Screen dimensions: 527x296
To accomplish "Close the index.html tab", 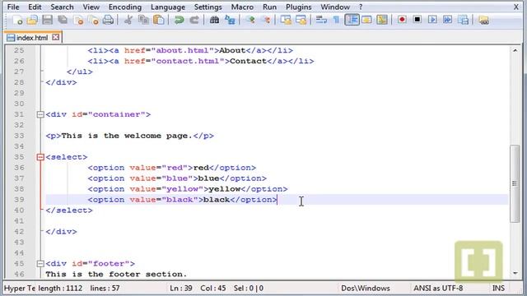I will coord(56,37).
